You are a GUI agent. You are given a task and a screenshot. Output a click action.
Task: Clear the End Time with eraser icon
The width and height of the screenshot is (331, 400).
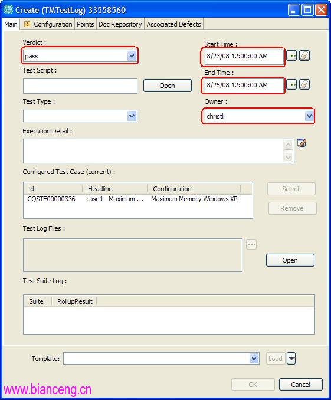point(304,84)
